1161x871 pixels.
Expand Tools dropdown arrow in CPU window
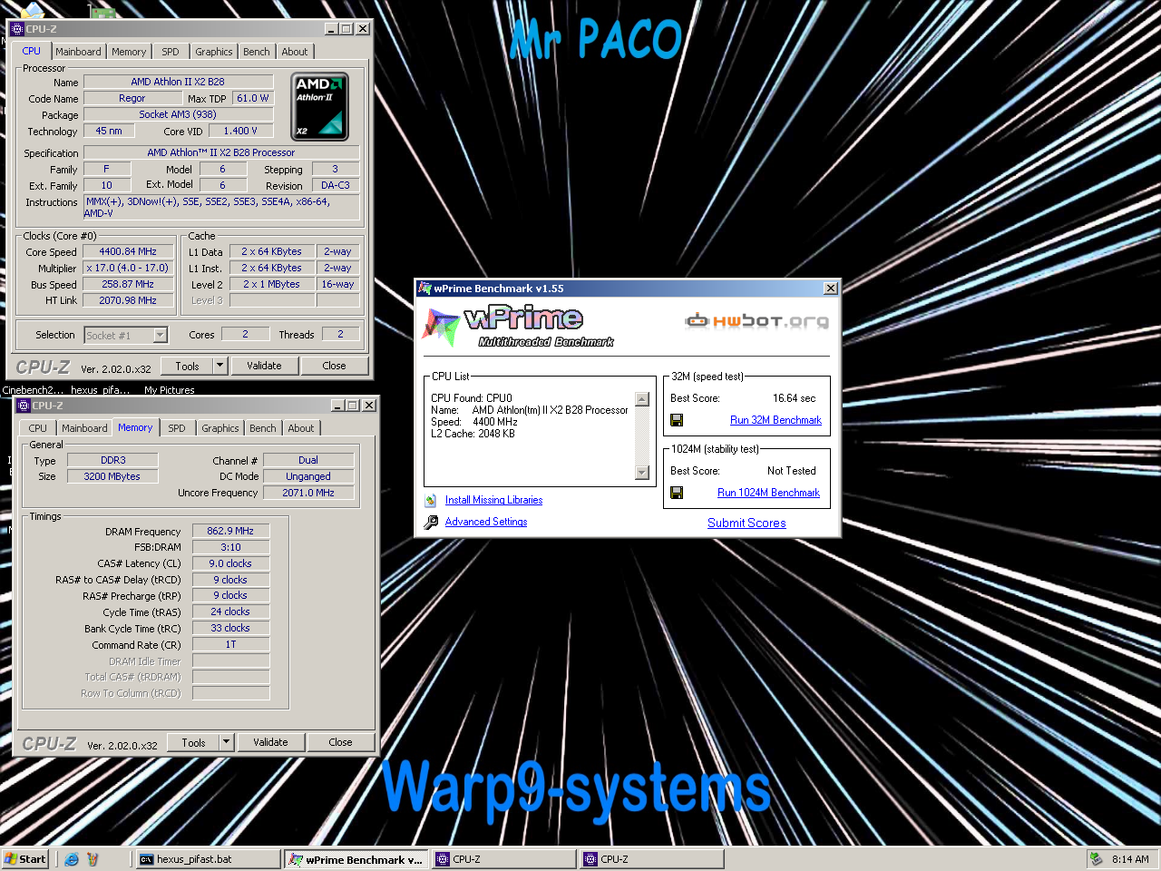(x=220, y=366)
